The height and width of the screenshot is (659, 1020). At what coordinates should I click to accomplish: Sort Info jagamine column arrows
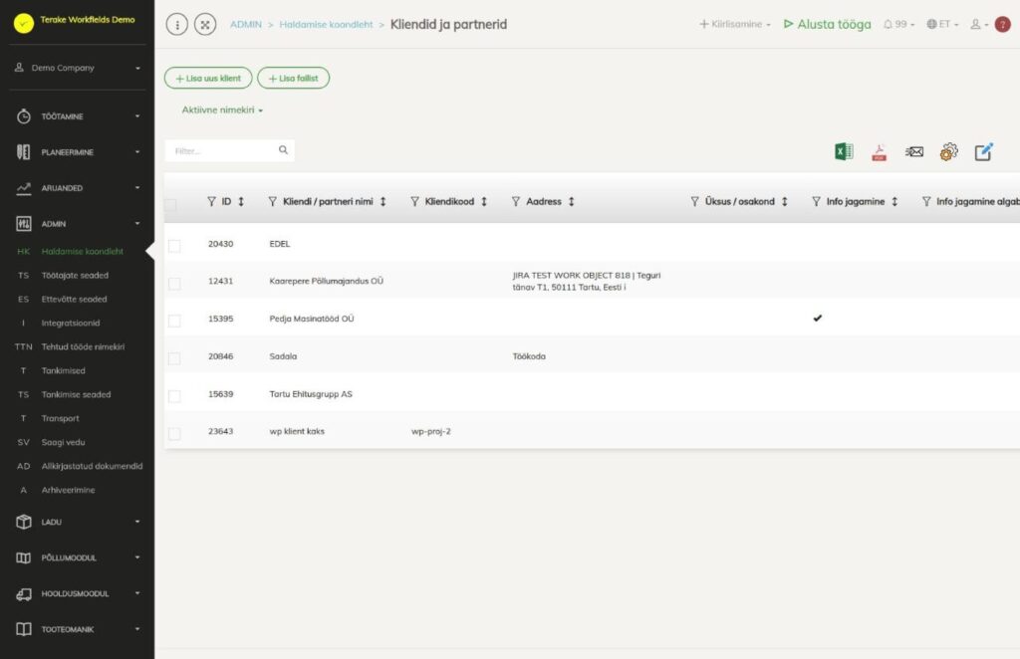(x=894, y=201)
